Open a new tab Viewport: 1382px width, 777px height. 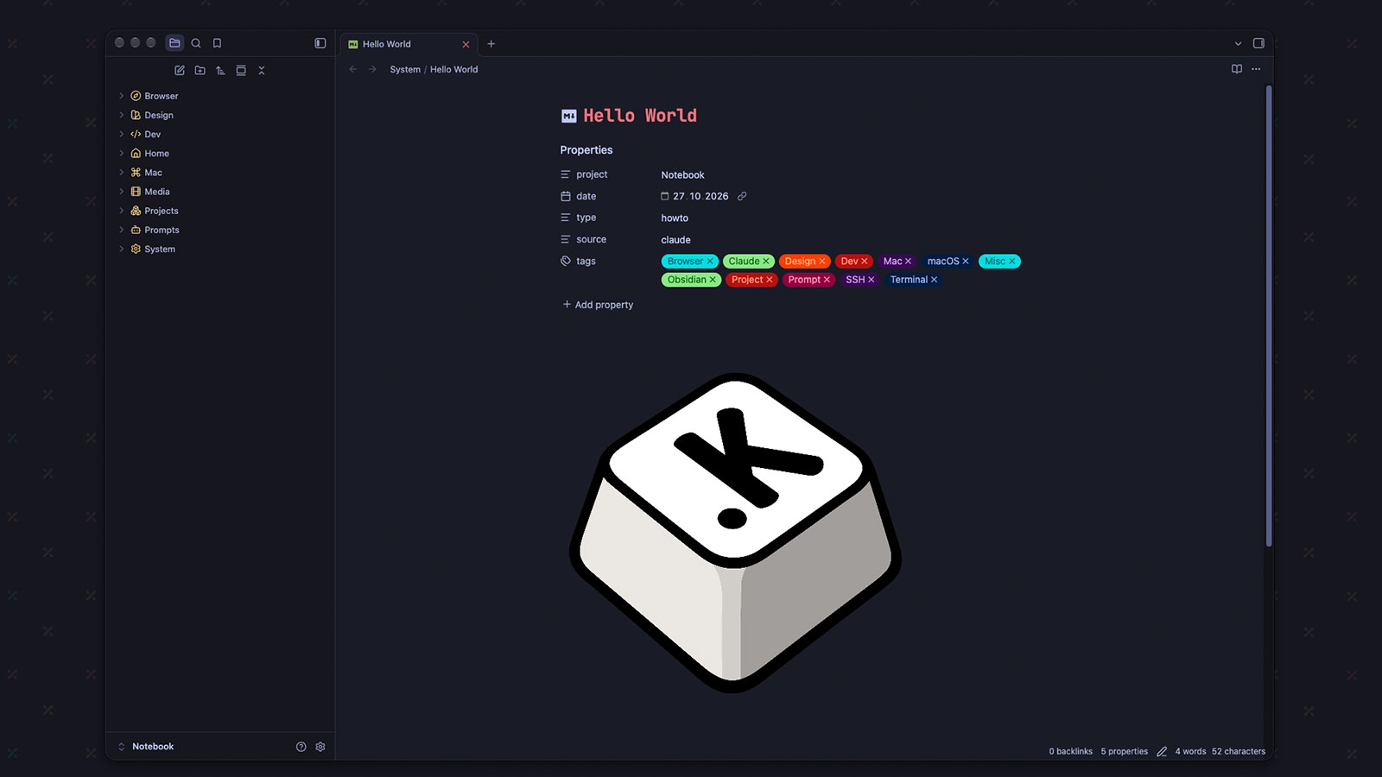coord(491,44)
